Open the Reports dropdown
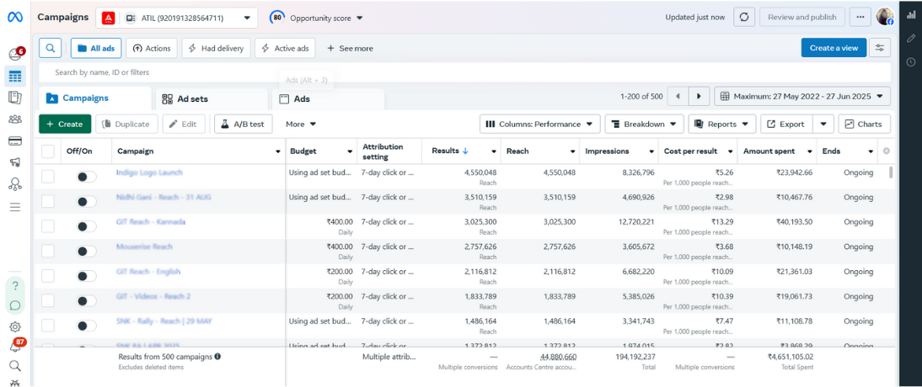Image resolution: width=922 pixels, height=387 pixels. click(x=722, y=124)
